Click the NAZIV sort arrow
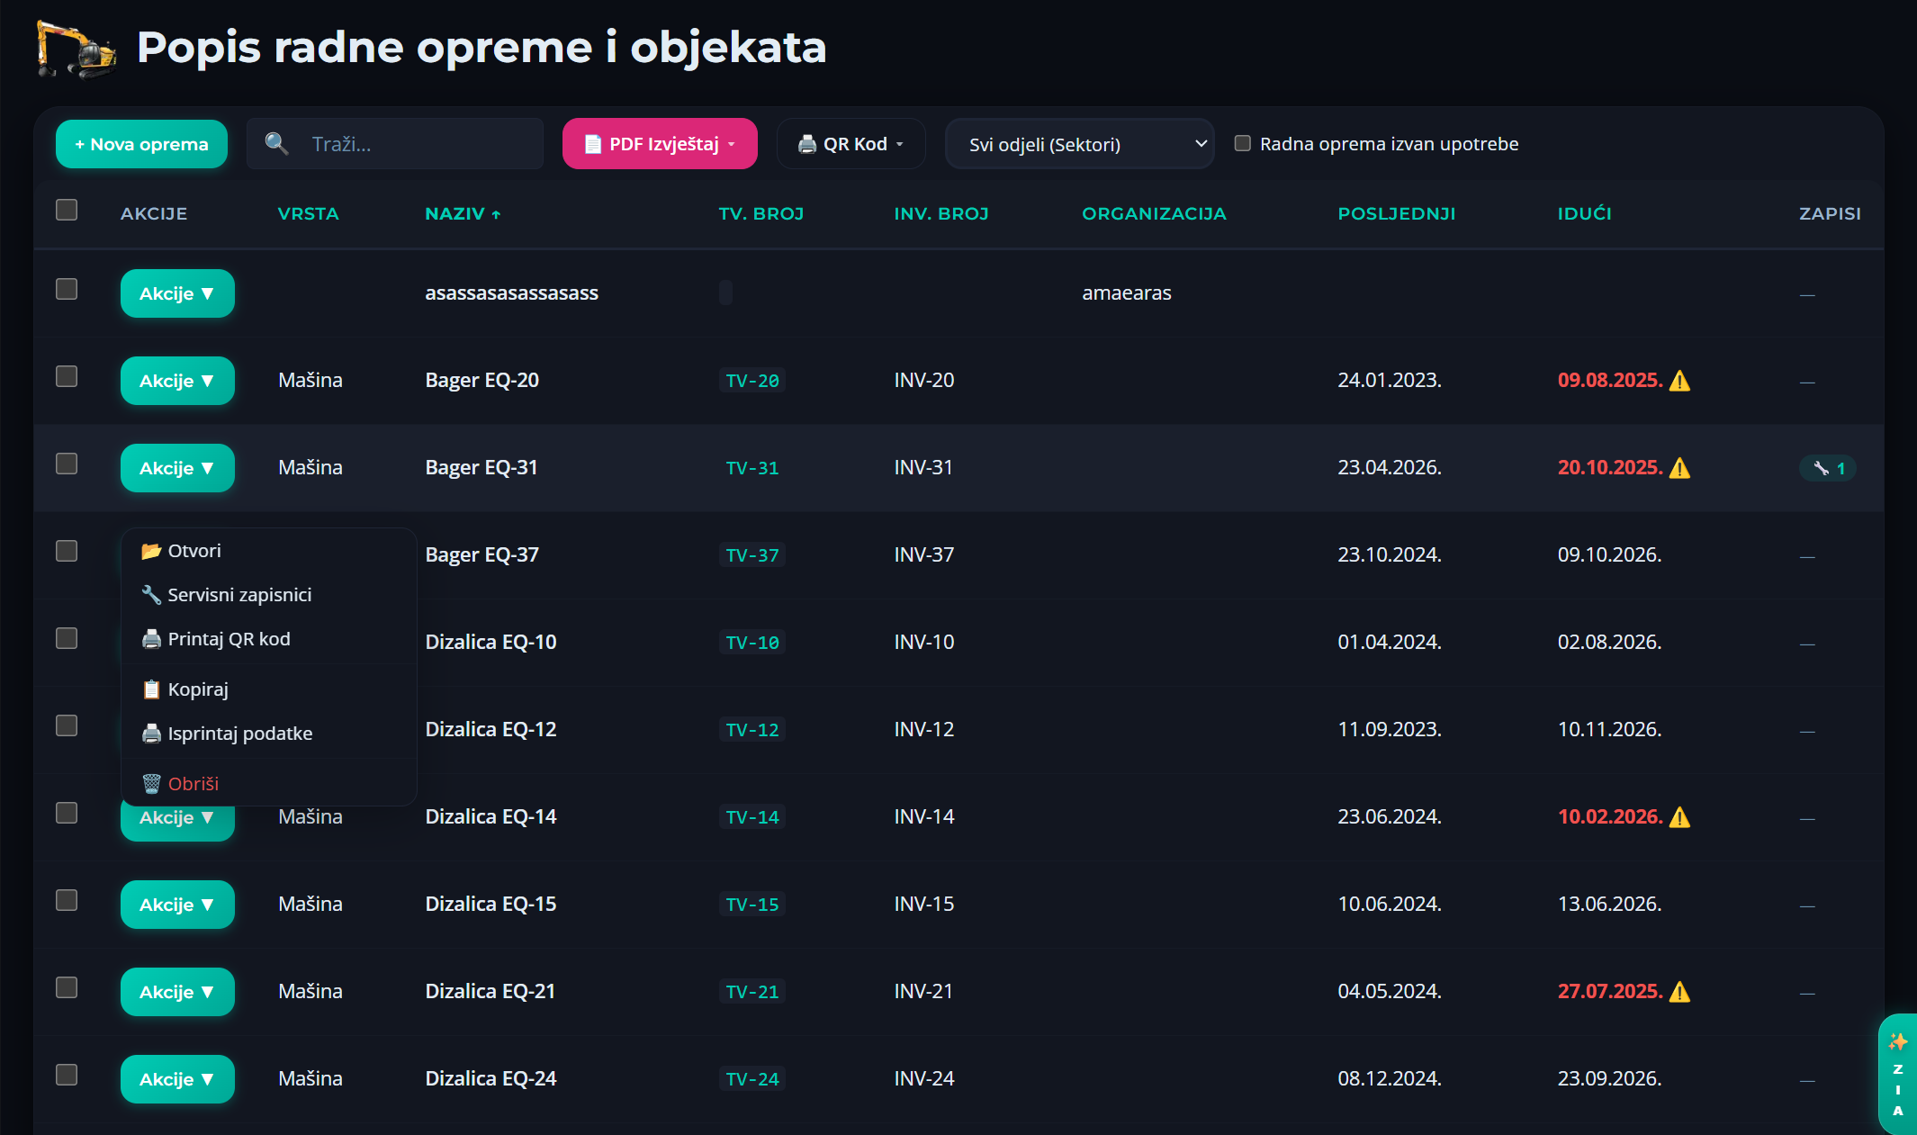The image size is (1917, 1135). 496,214
